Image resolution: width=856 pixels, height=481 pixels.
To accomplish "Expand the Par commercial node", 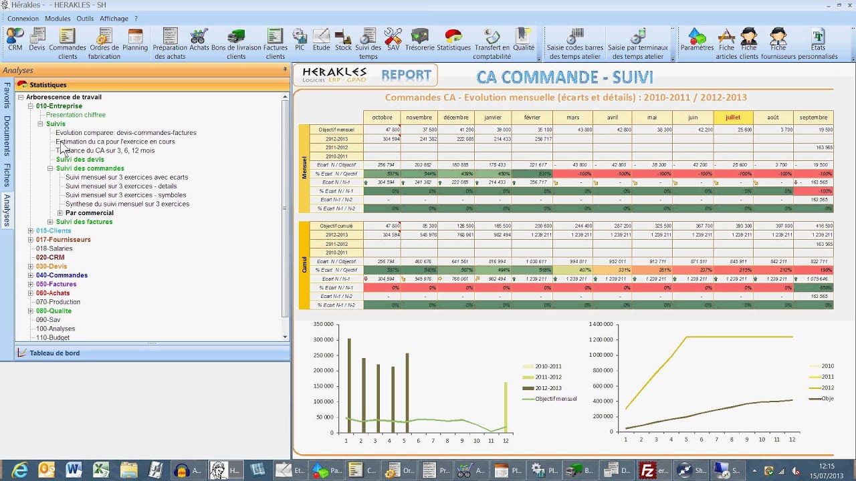I will (60, 213).
